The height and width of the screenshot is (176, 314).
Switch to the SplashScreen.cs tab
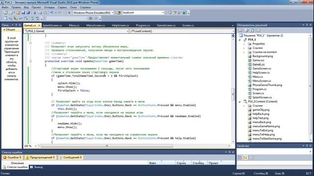(x=52, y=25)
